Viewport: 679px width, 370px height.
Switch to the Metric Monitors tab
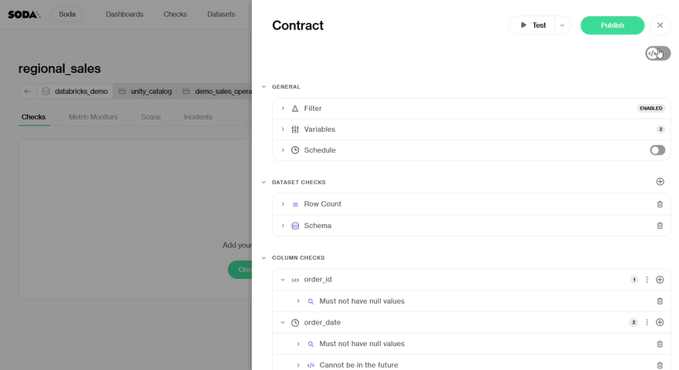(x=93, y=117)
